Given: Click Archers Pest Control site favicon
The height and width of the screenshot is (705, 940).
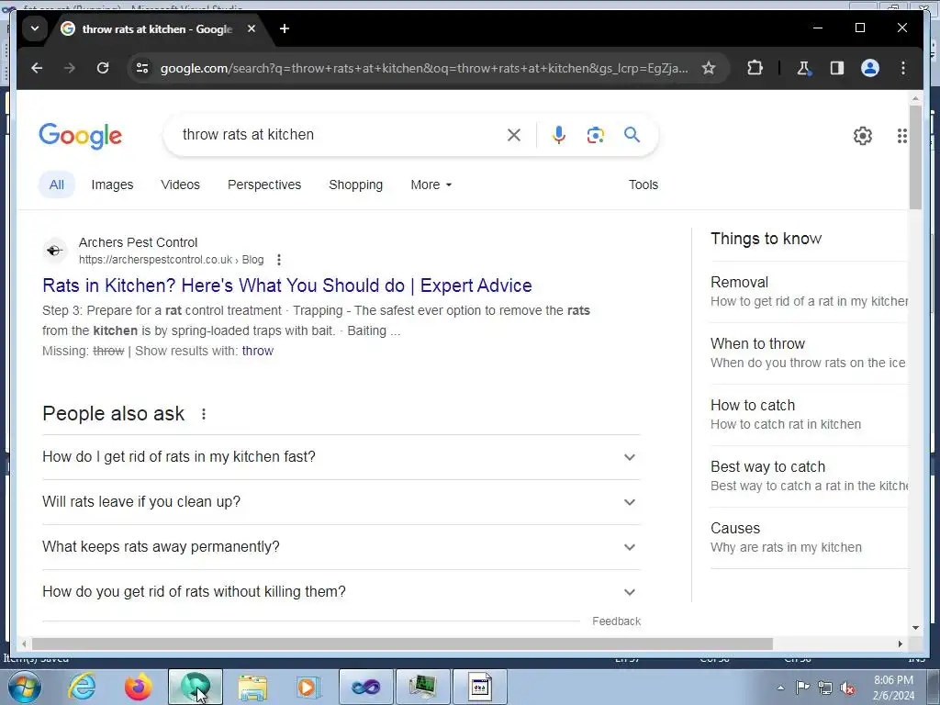Looking at the screenshot, I should click(54, 251).
